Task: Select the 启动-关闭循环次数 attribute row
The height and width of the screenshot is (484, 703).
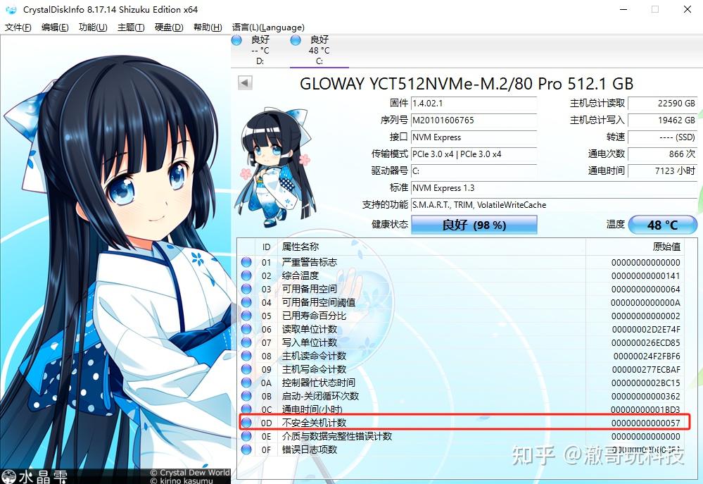Action: click(x=461, y=396)
